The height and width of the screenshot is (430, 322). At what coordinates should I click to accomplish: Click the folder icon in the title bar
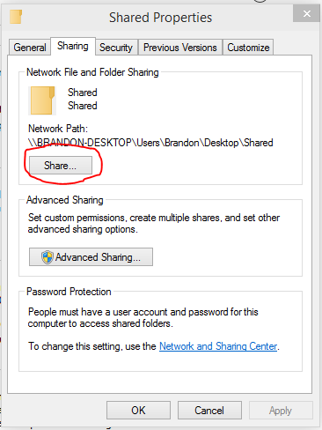[16, 17]
